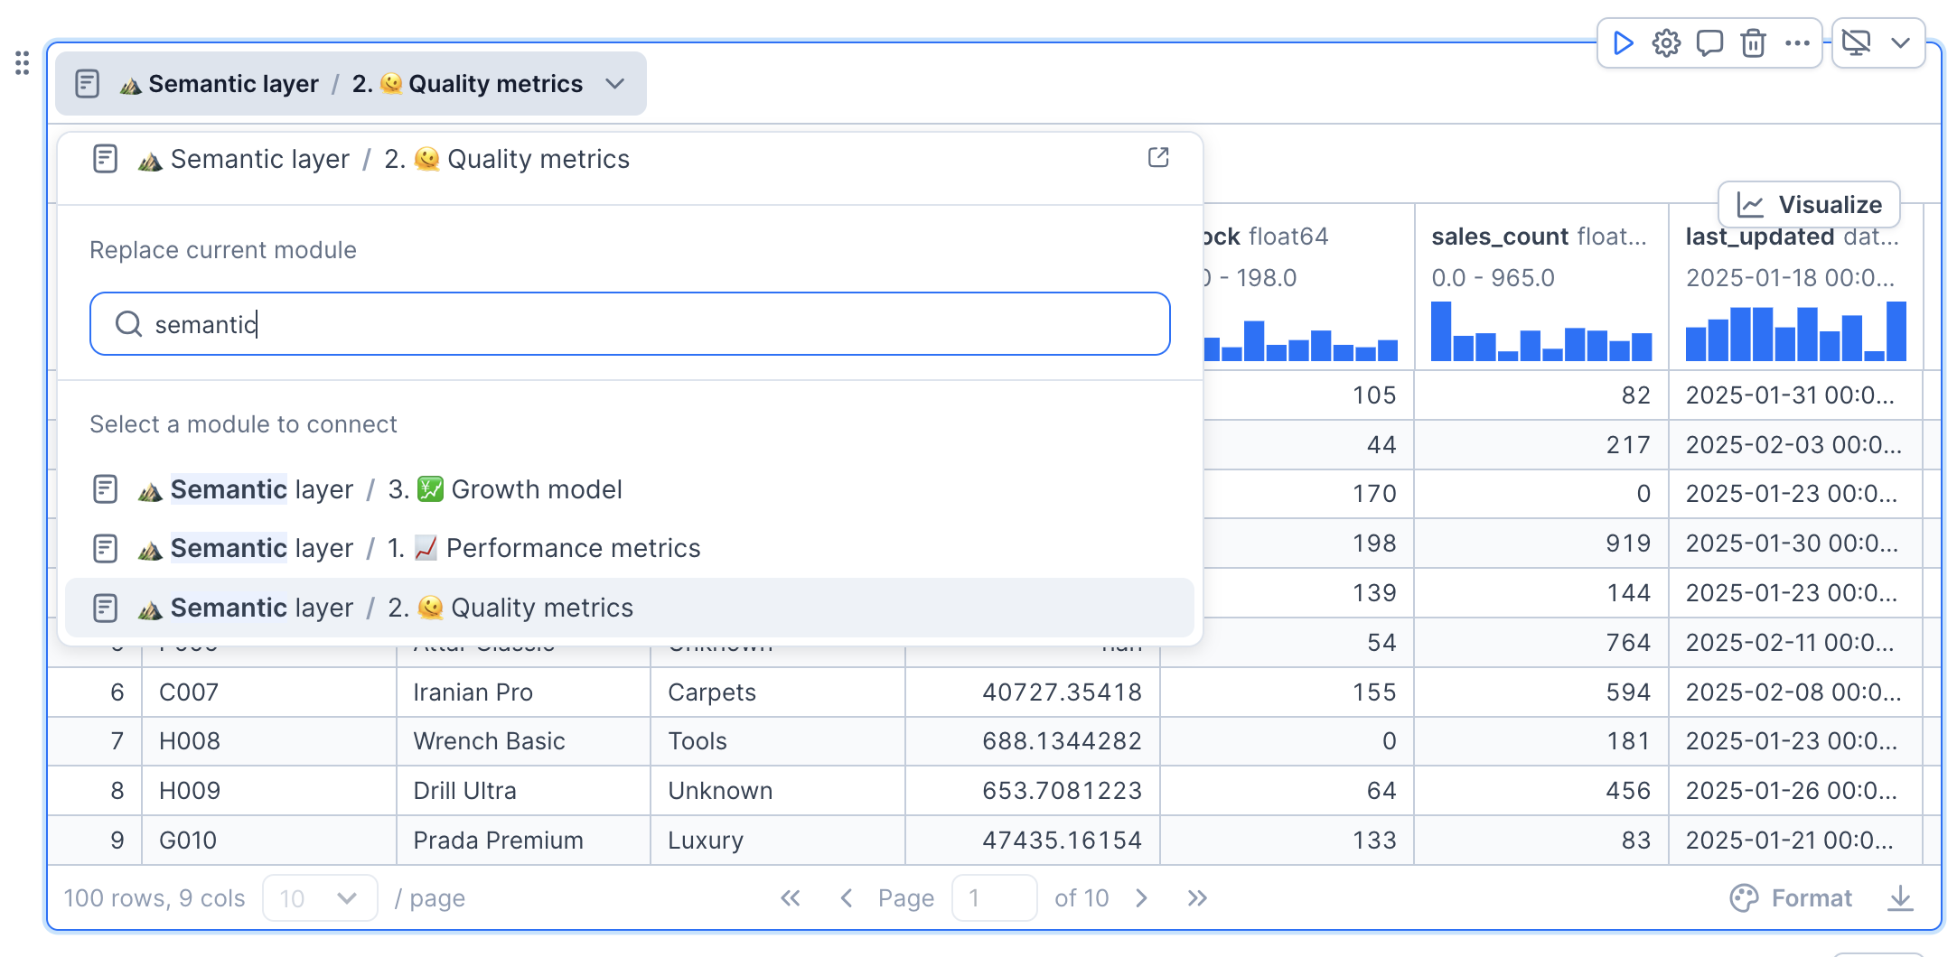This screenshot has height=957, width=1957.
Task: Click the sales count '764' cell
Action: click(1541, 643)
